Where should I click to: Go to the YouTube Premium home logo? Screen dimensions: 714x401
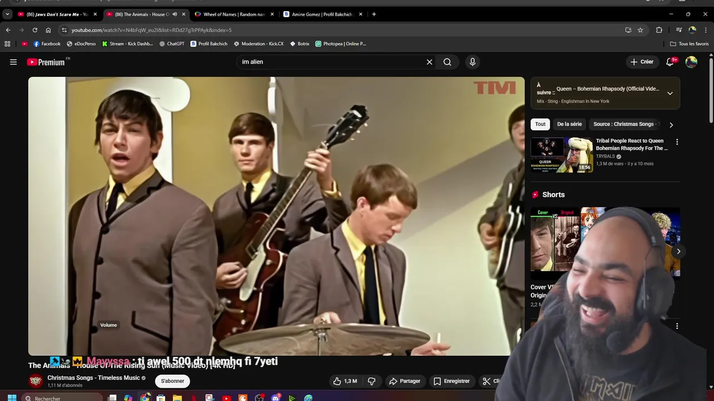pos(46,62)
